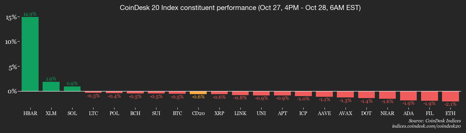Click the 14.9% value label
The image size is (466, 133).
coord(30,14)
